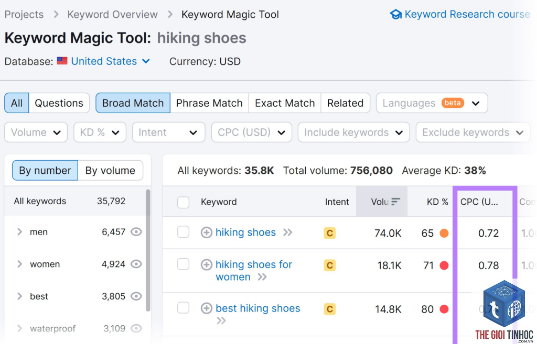Expand the women keyword group
Viewport: 537px width, 344px height.
[x=19, y=264]
